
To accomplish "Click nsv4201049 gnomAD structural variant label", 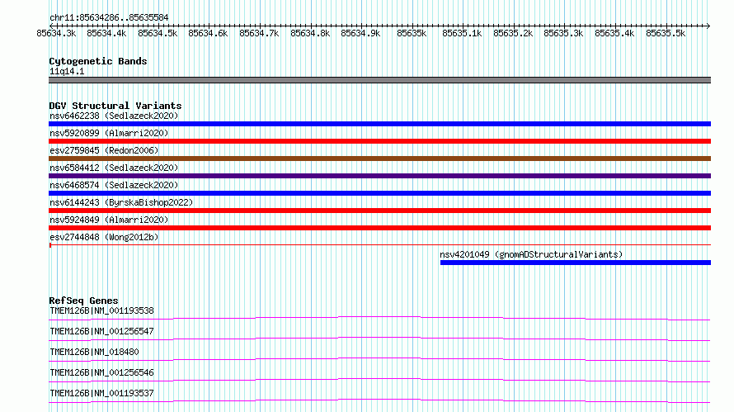I will click(x=531, y=254).
